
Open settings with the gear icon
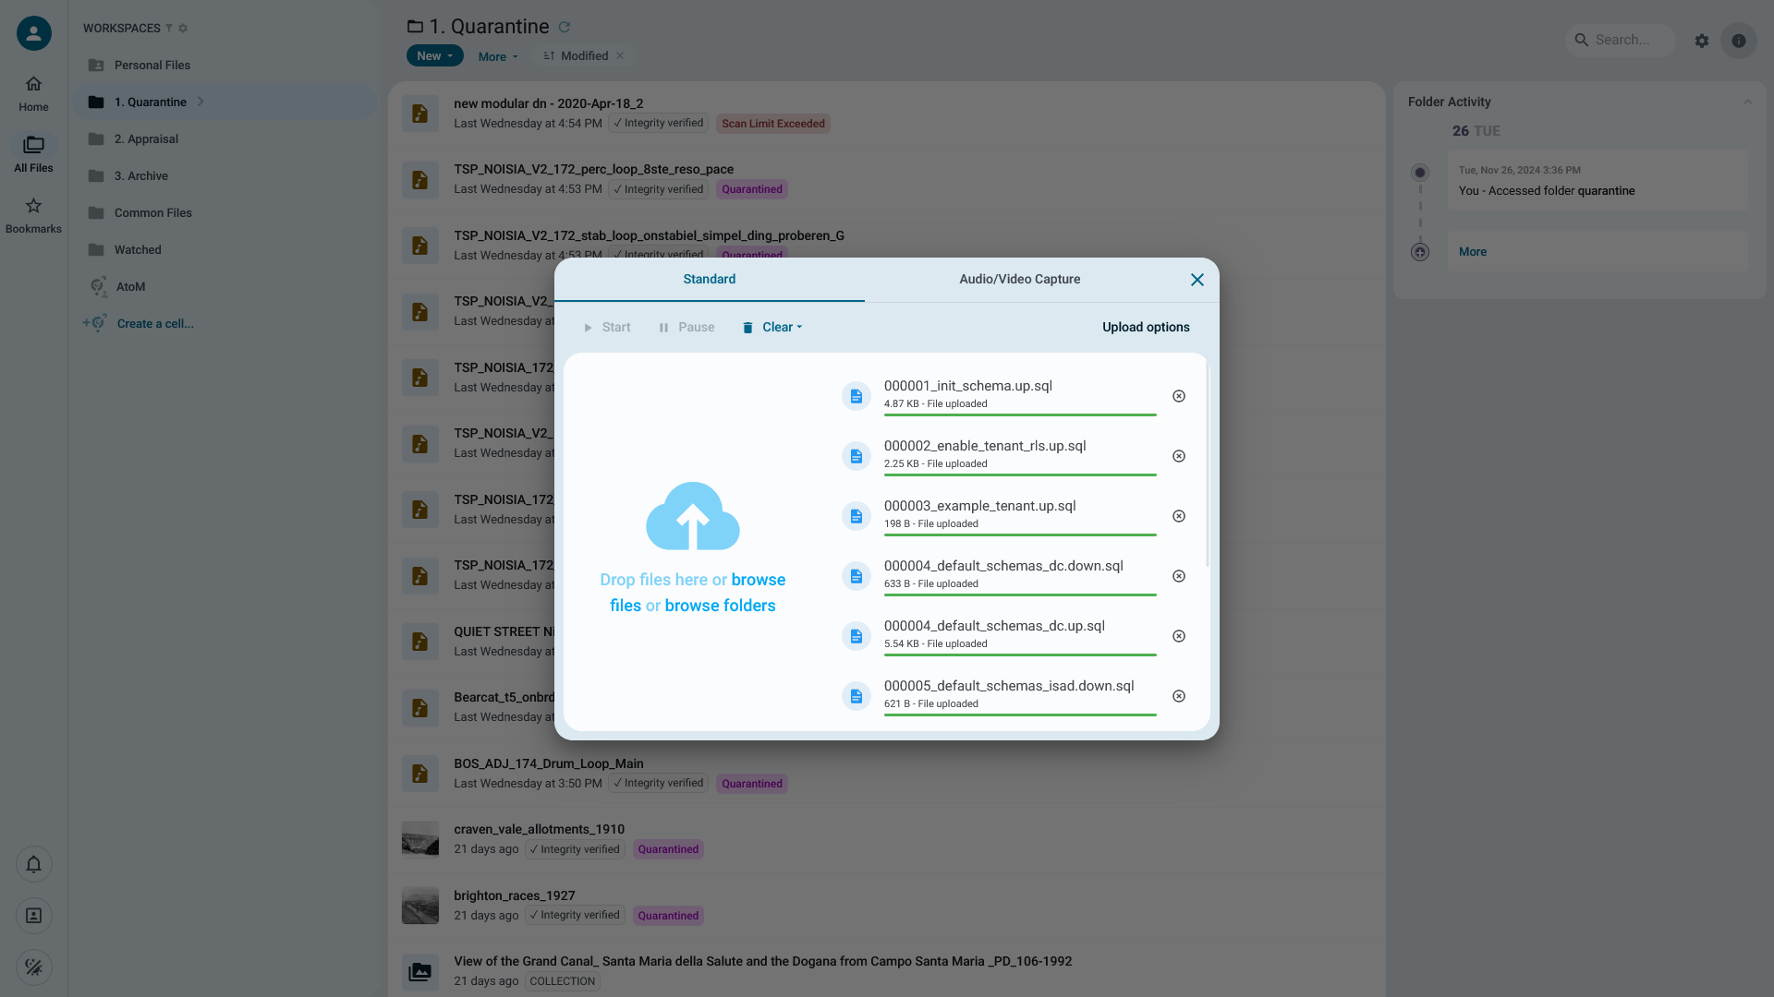[x=1702, y=41]
